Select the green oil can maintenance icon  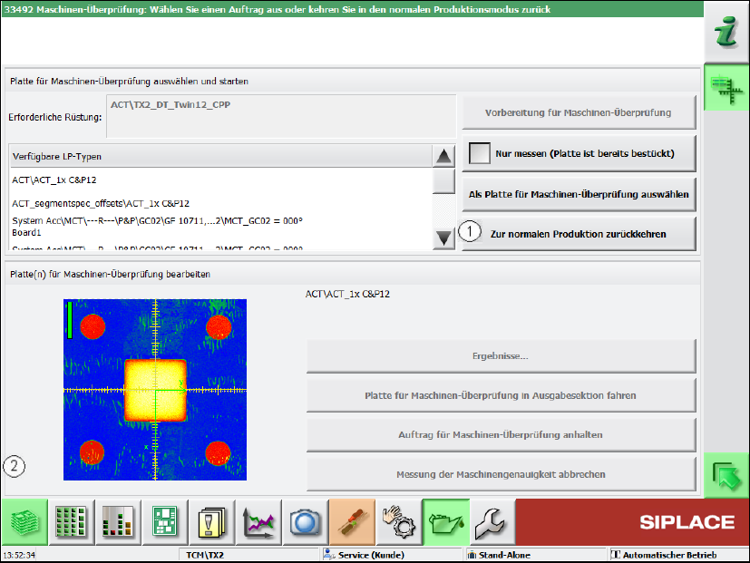(x=446, y=522)
